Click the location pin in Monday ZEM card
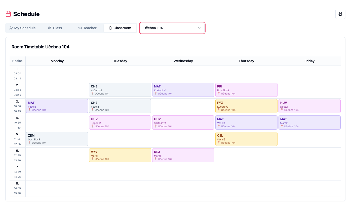 29,143
